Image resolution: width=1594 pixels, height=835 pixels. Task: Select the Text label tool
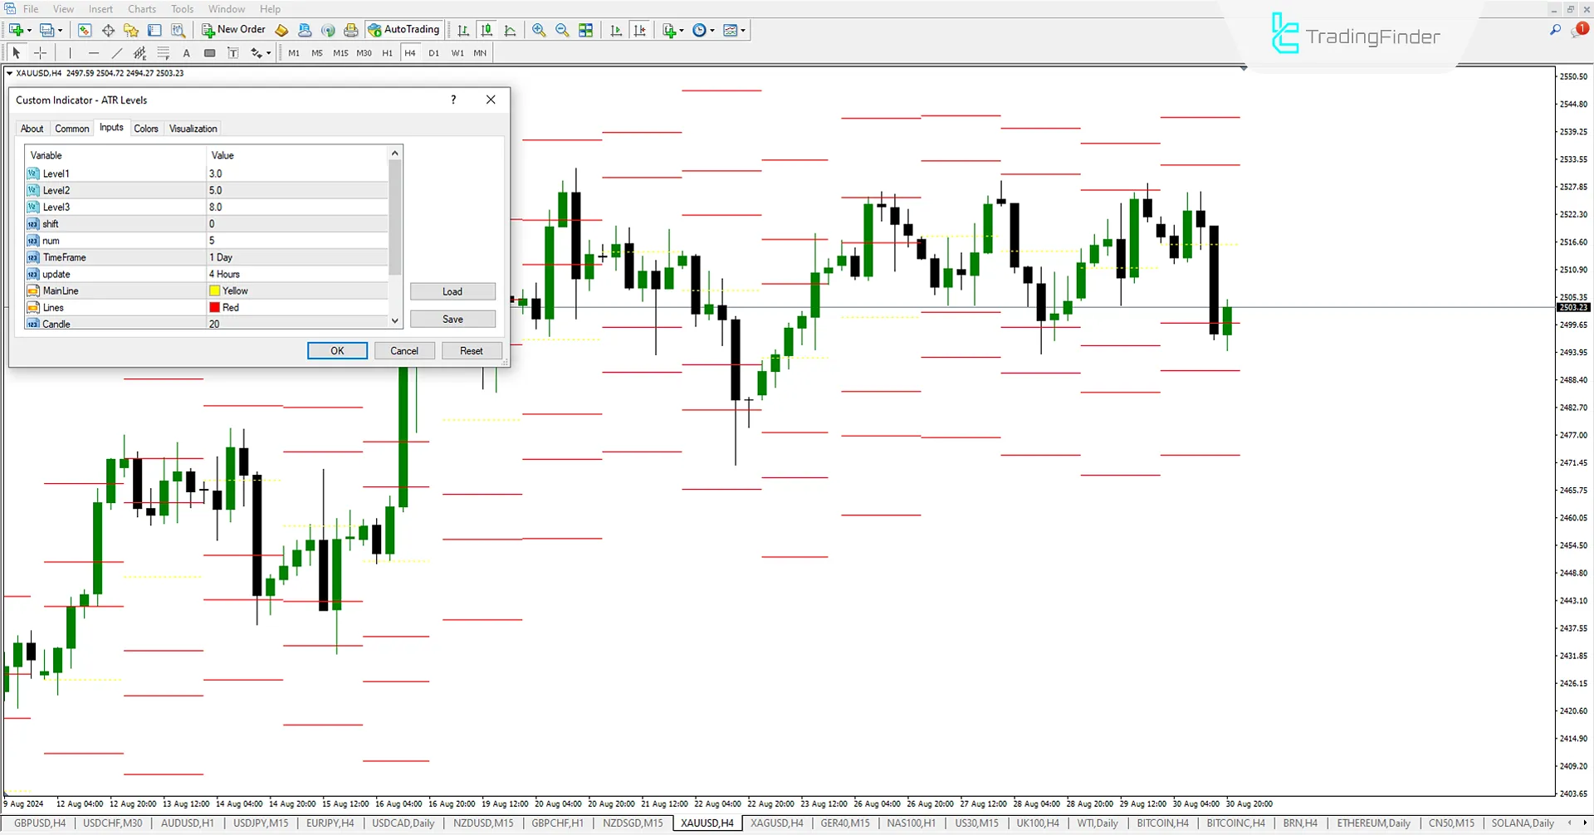233,52
